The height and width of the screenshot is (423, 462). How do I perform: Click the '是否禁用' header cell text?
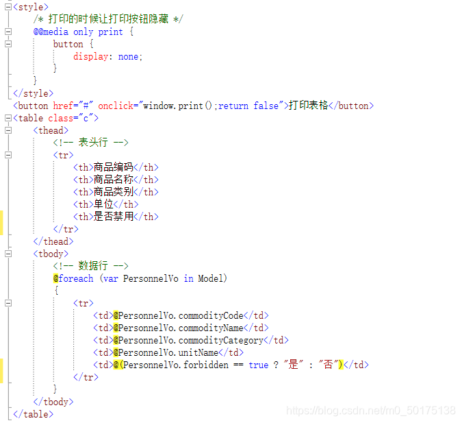click(114, 217)
